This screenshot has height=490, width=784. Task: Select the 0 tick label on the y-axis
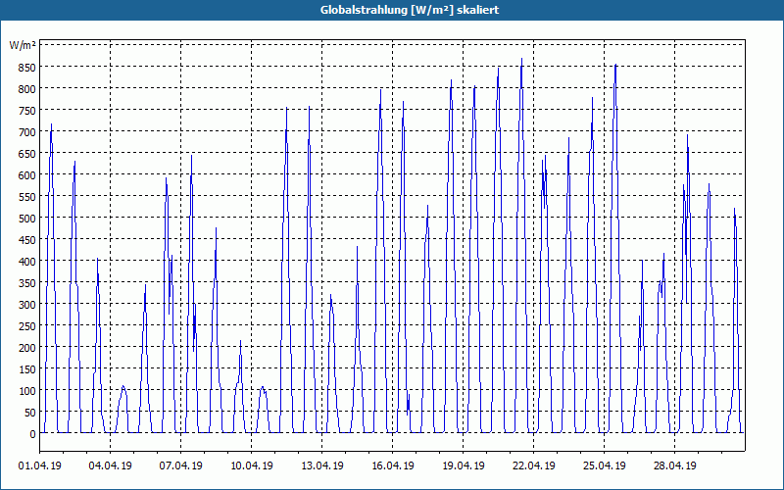click(33, 434)
